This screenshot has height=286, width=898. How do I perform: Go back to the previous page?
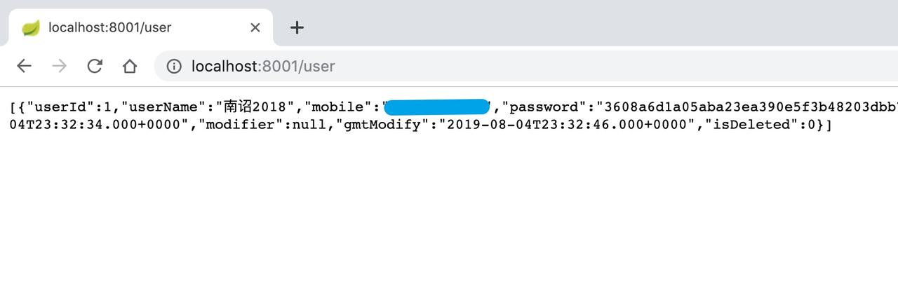(25, 66)
